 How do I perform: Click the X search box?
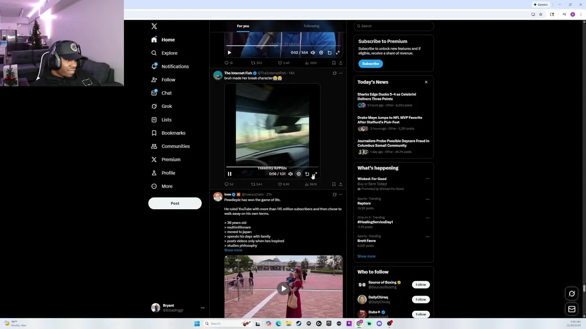coord(394,26)
